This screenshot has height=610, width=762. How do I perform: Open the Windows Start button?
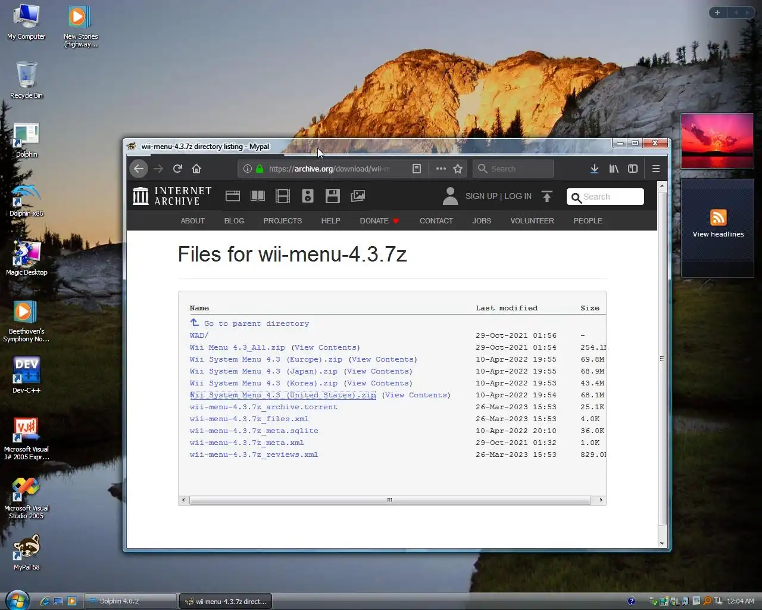pyautogui.click(x=17, y=600)
